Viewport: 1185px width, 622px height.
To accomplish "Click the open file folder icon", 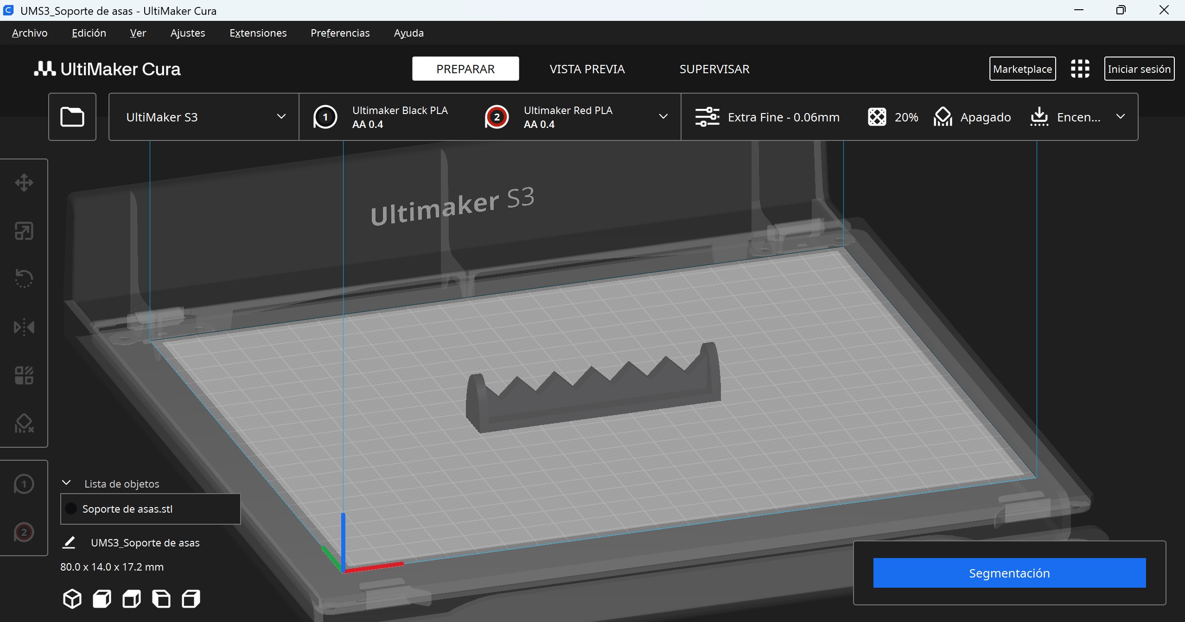I will 72,117.
